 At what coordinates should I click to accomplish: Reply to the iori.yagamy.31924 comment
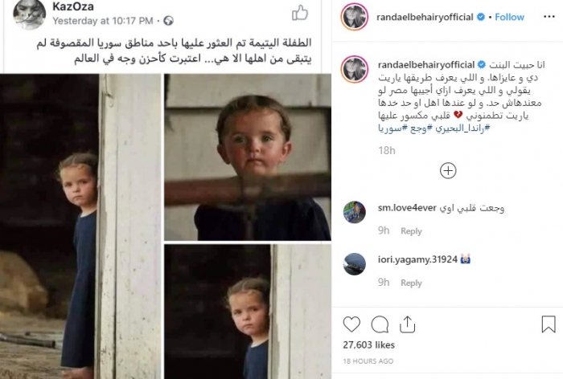(x=411, y=283)
